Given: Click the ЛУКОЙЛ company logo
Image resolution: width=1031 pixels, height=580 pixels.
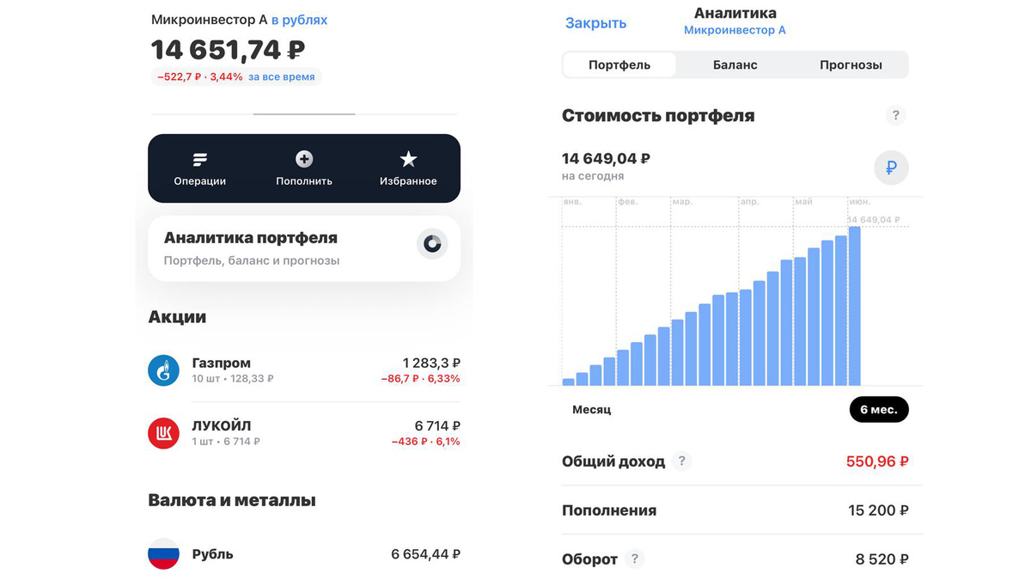Looking at the screenshot, I should click(163, 433).
